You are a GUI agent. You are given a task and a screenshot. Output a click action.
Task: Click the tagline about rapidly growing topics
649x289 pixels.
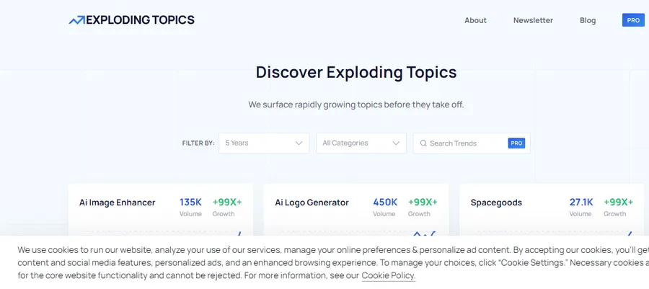click(356, 105)
